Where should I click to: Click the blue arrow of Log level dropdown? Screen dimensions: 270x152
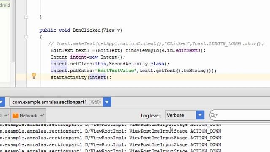200,115
